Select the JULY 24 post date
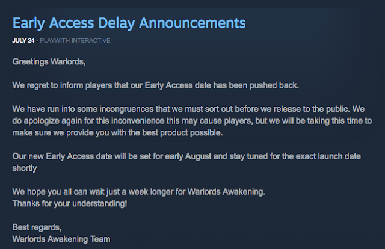 23,41
